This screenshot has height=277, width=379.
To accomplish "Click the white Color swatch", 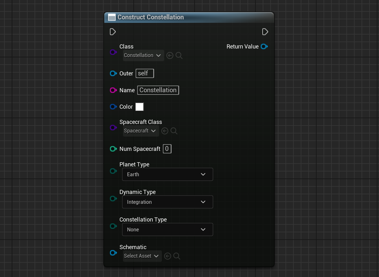I will pyautogui.click(x=139, y=107).
